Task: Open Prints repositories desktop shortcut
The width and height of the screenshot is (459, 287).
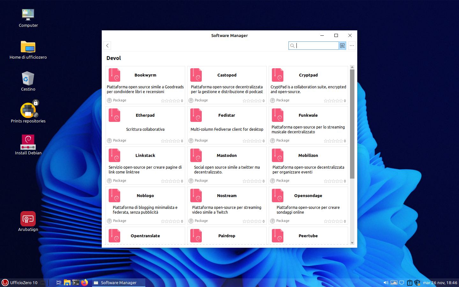Action: coord(28,112)
